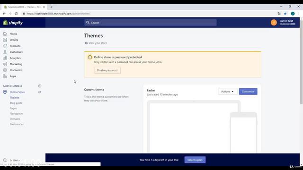Image resolution: width=303 pixels, height=170 pixels.
Task: Open Analytics in sidebar
Action: (15, 58)
